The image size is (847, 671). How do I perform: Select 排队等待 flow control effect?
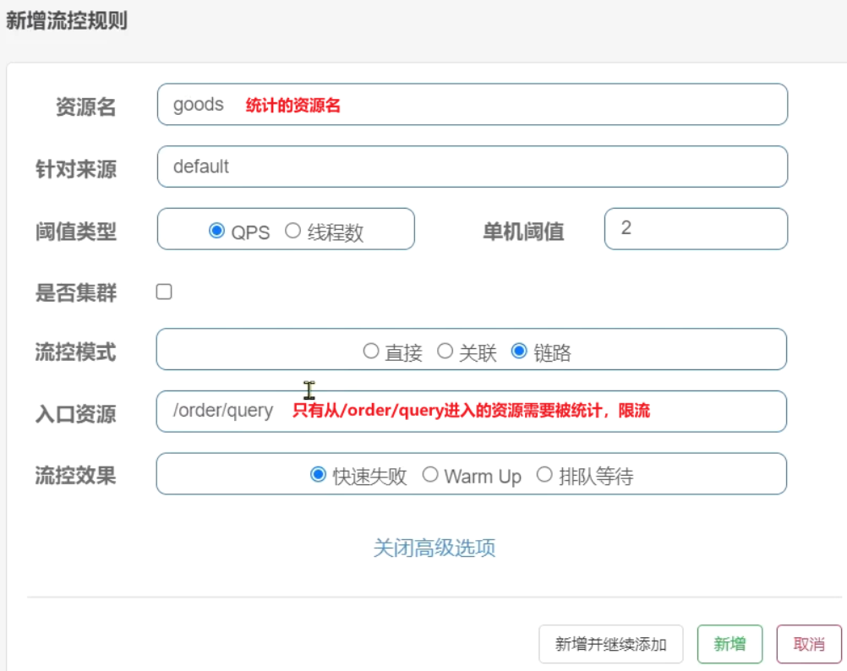pyautogui.click(x=544, y=474)
